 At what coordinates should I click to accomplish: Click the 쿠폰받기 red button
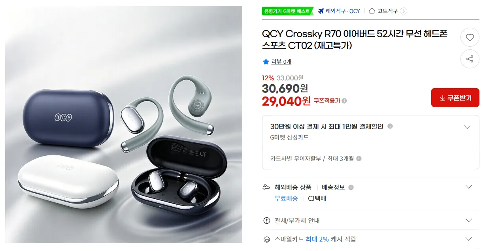pos(455,98)
